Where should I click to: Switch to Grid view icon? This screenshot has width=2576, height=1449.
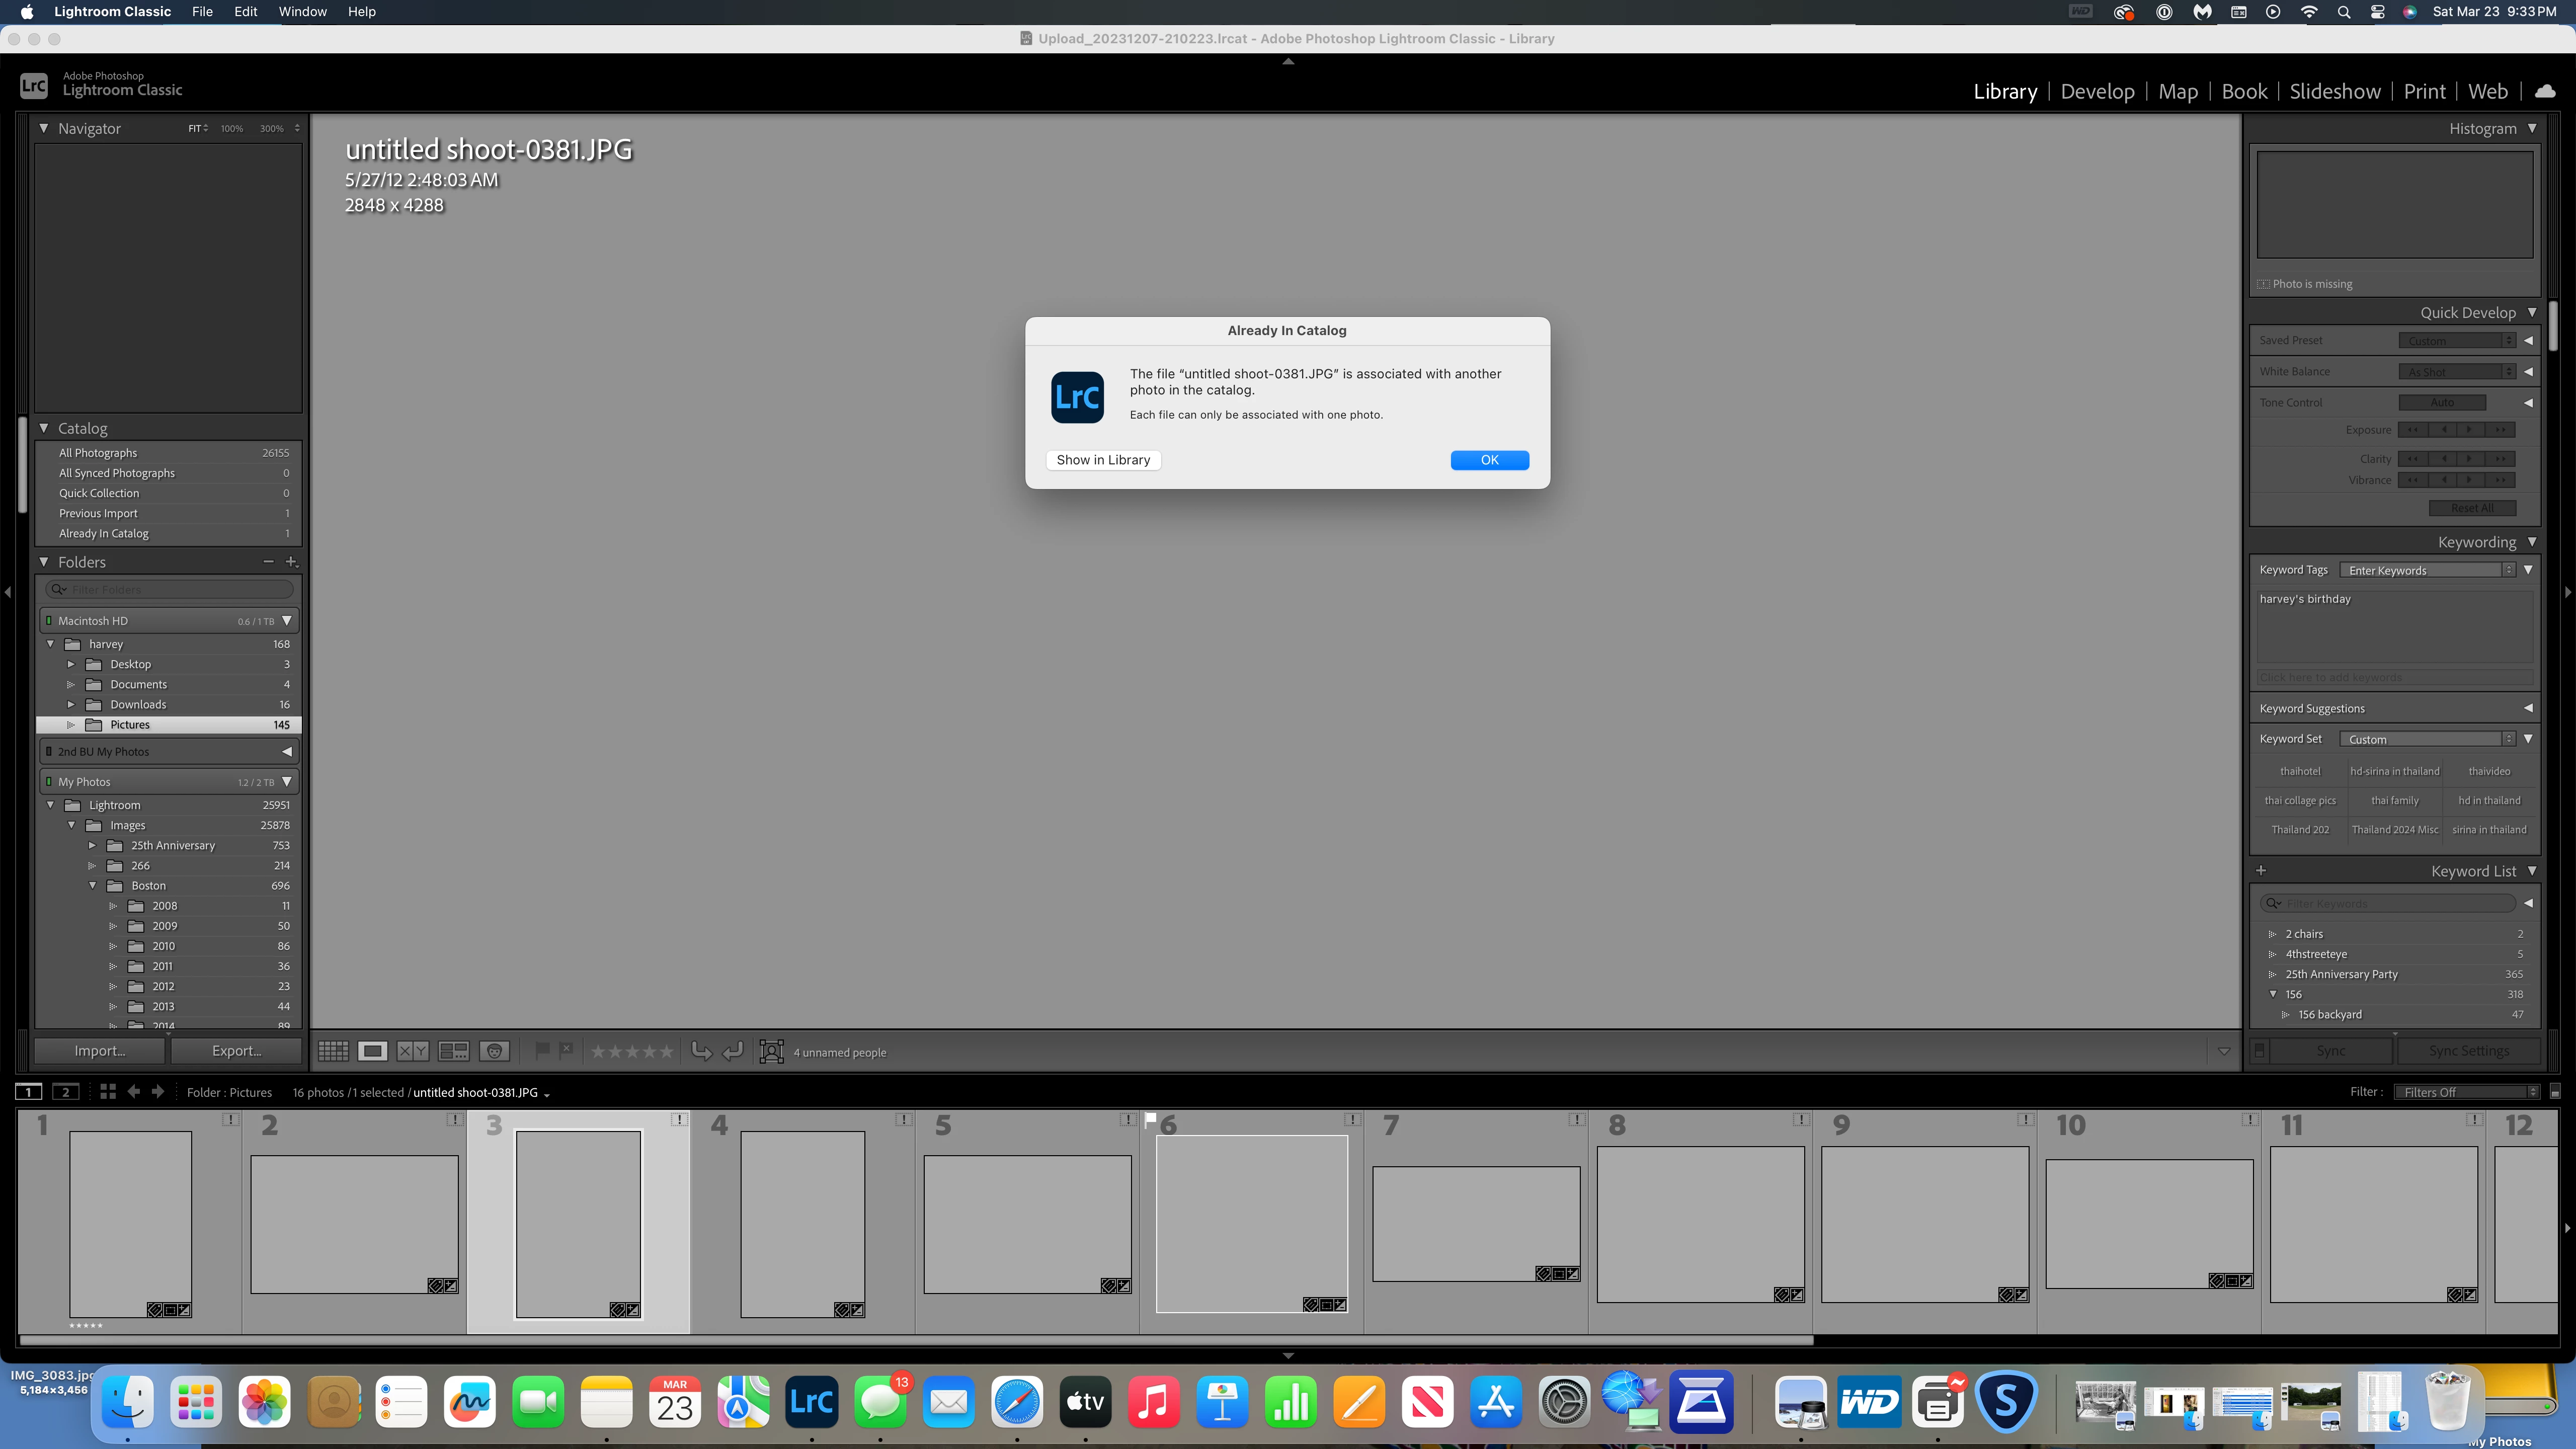pyautogui.click(x=333, y=1051)
